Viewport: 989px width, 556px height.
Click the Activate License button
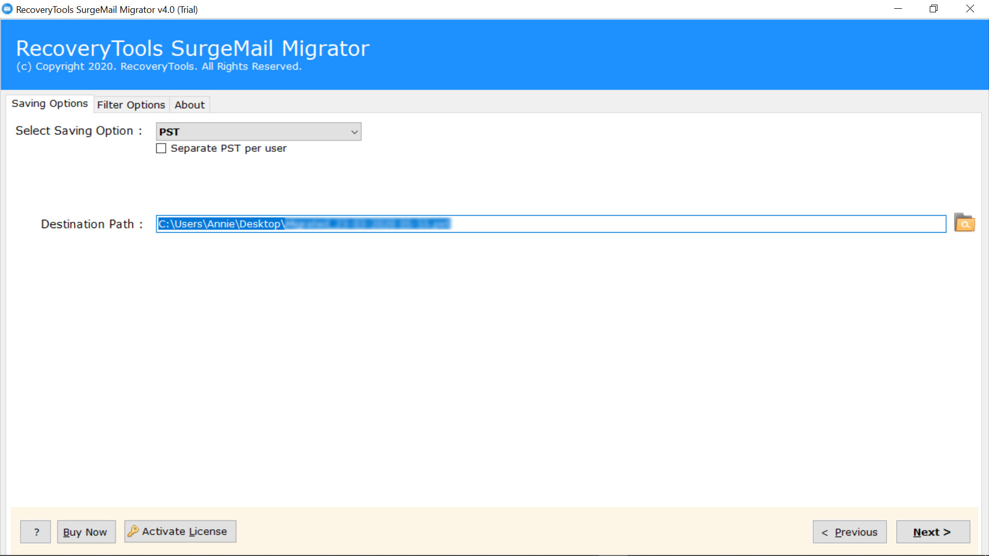(180, 531)
